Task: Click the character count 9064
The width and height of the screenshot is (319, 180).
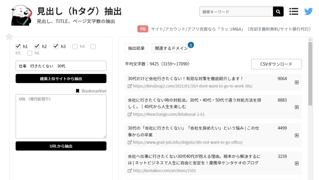Action: (x=282, y=79)
